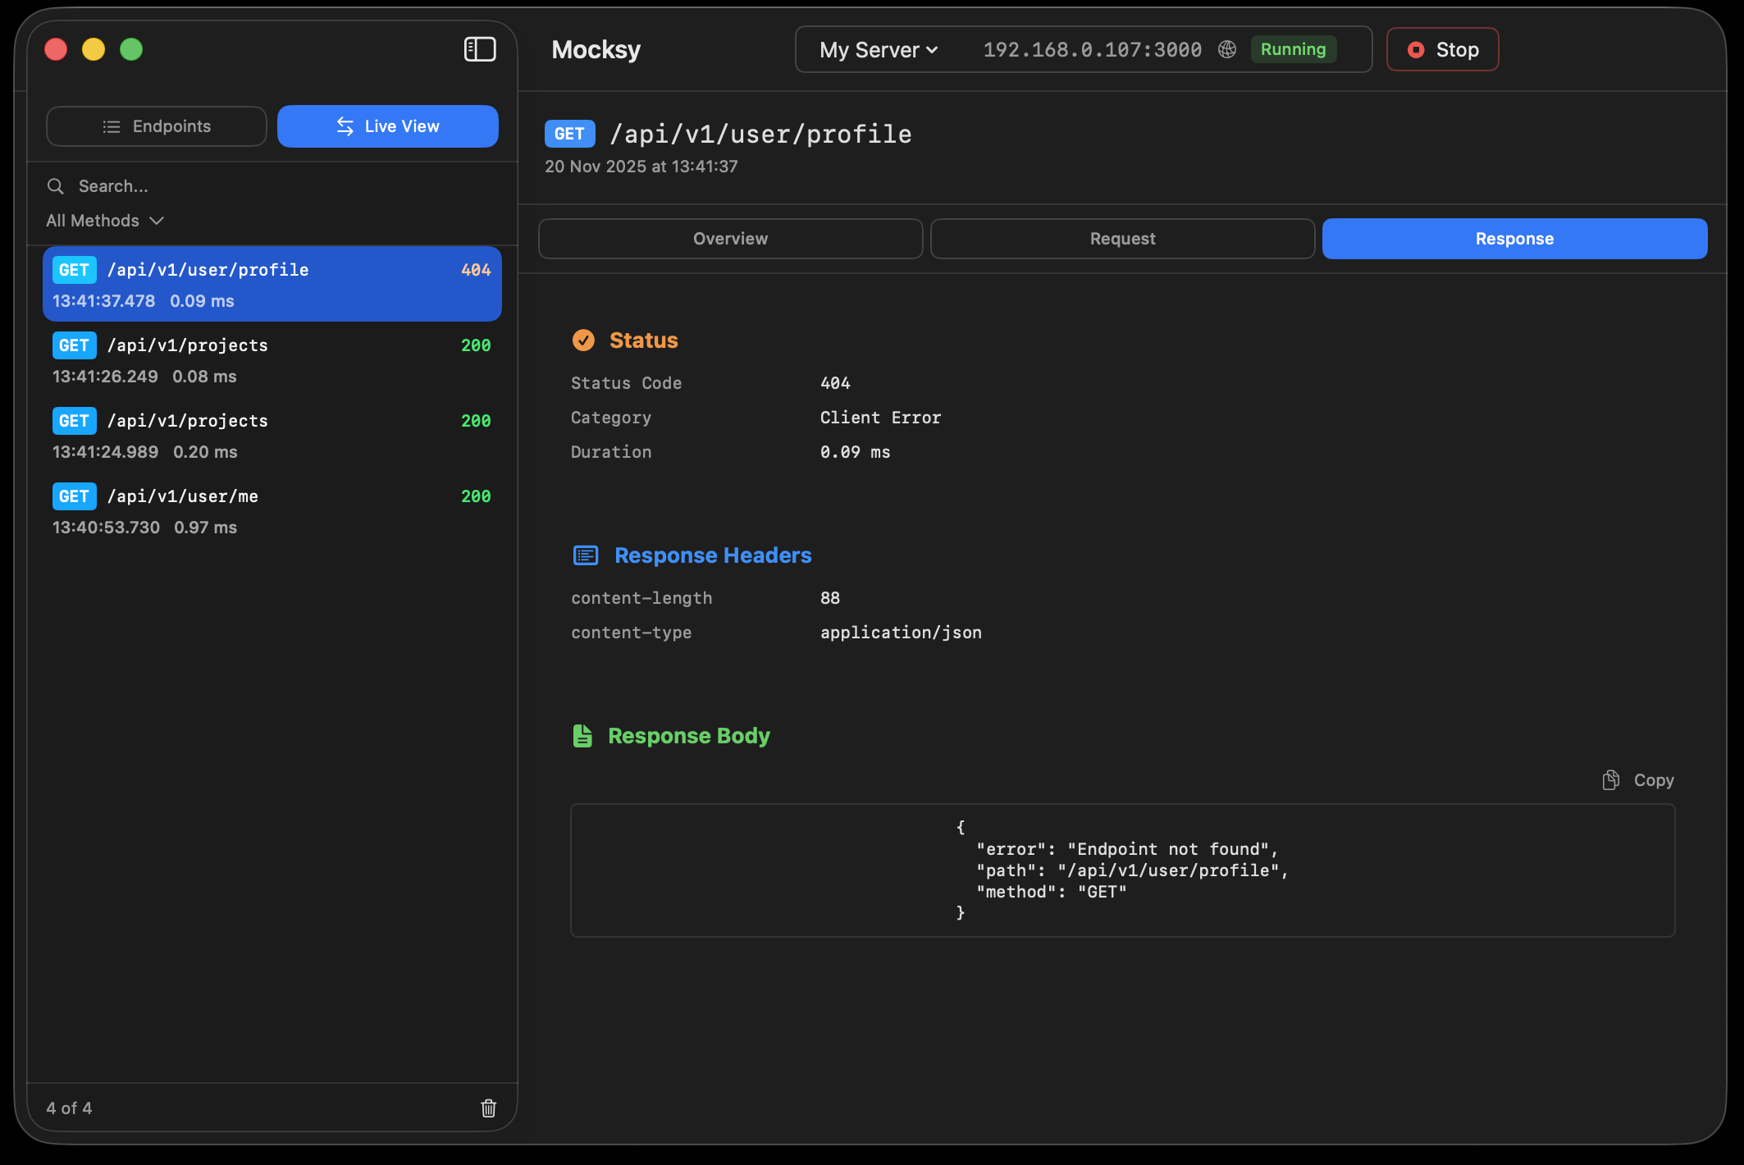
Task: Click the blue Response Headers icon
Action: (585, 555)
